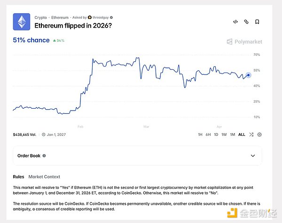
Task: Click the embed code icon
Action: (235, 22)
